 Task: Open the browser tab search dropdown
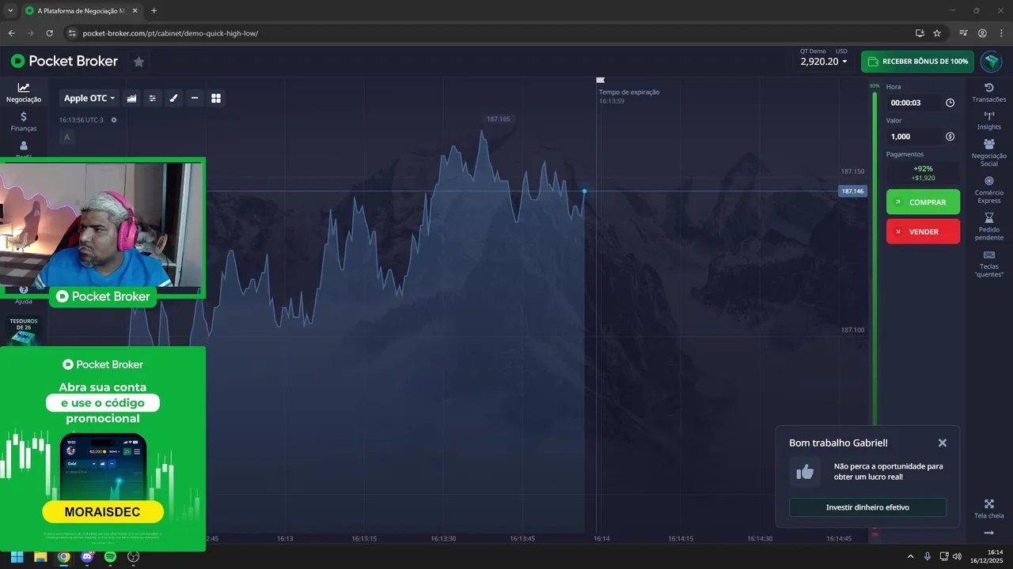coord(9,11)
